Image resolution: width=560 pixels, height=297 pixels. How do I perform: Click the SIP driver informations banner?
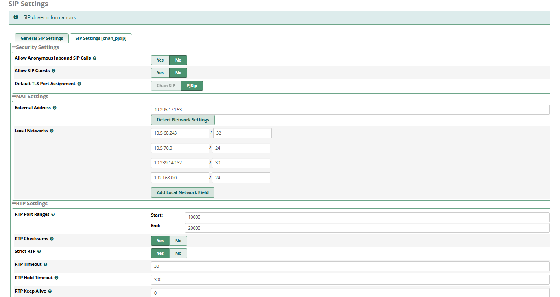pos(279,17)
